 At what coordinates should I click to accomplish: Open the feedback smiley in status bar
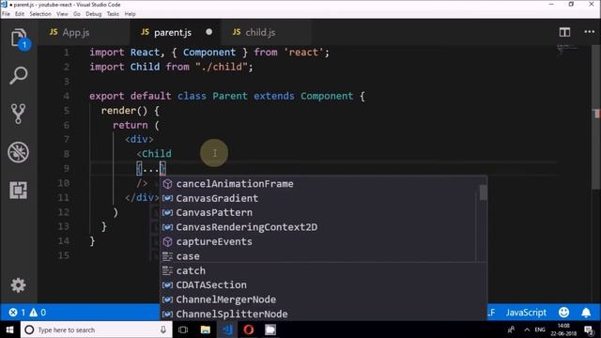click(563, 313)
